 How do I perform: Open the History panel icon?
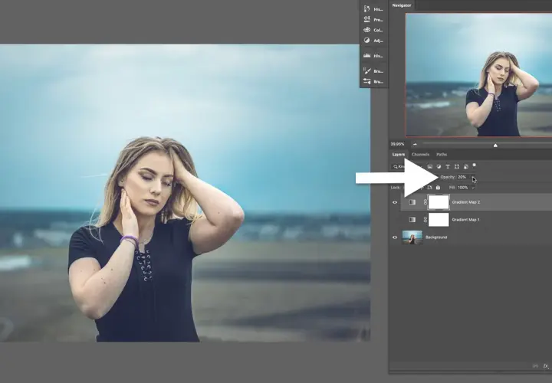(366, 8)
